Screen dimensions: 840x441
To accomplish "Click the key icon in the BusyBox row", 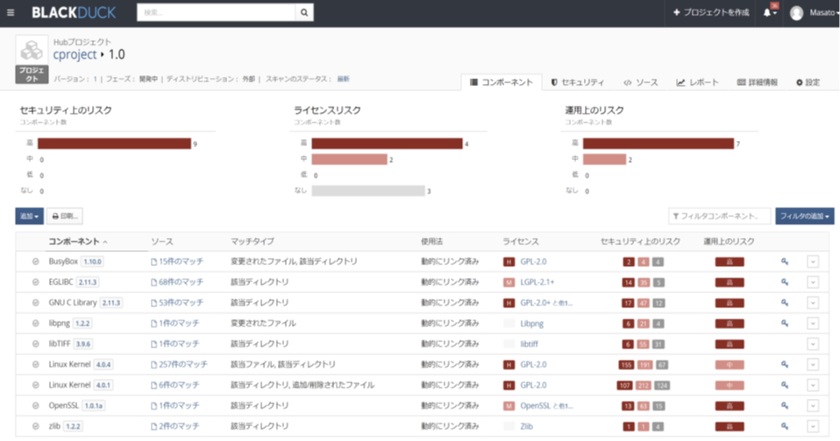I will point(784,262).
